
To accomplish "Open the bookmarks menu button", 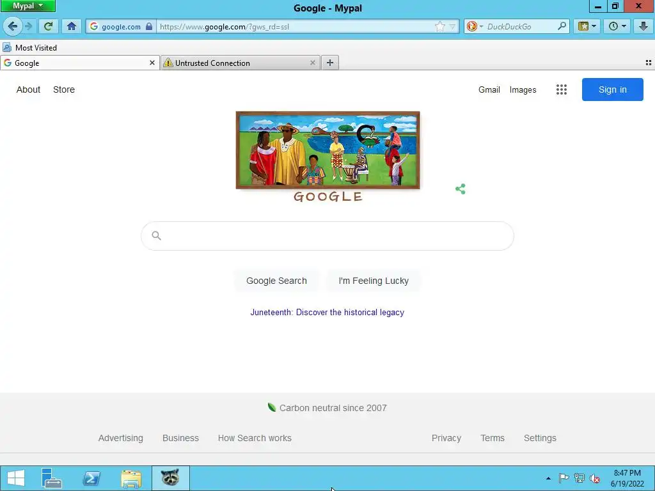I will (587, 26).
